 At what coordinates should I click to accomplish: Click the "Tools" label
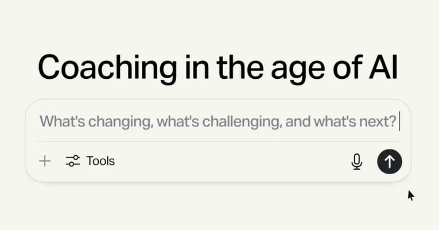[x=100, y=161]
